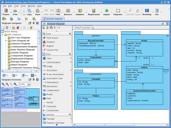Image resolution: width=171 pixels, height=128 pixels.
Task: Open the Database toolbar icon
Action: point(80,12)
